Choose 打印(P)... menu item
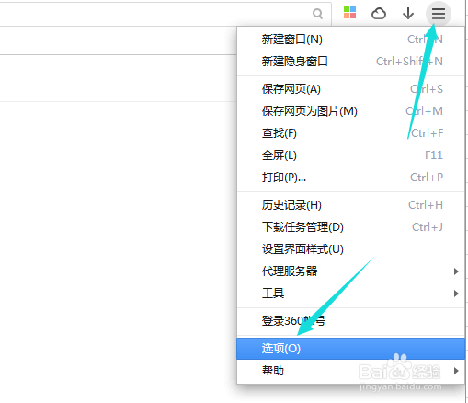This screenshot has width=468, height=403. [x=351, y=178]
